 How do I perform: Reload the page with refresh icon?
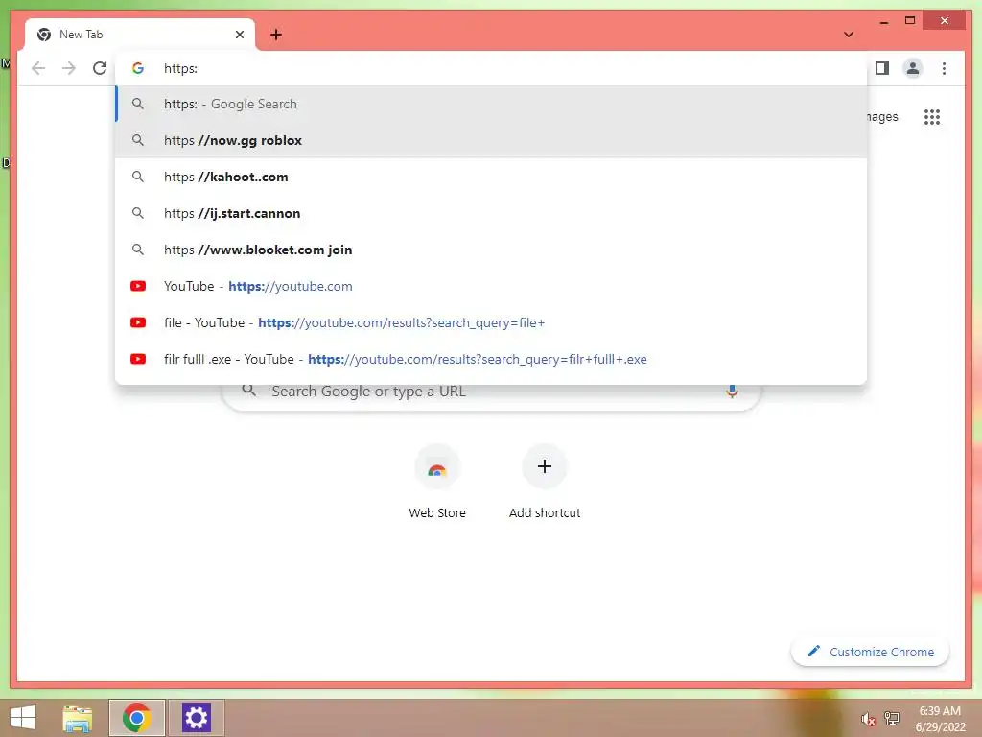(100, 68)
